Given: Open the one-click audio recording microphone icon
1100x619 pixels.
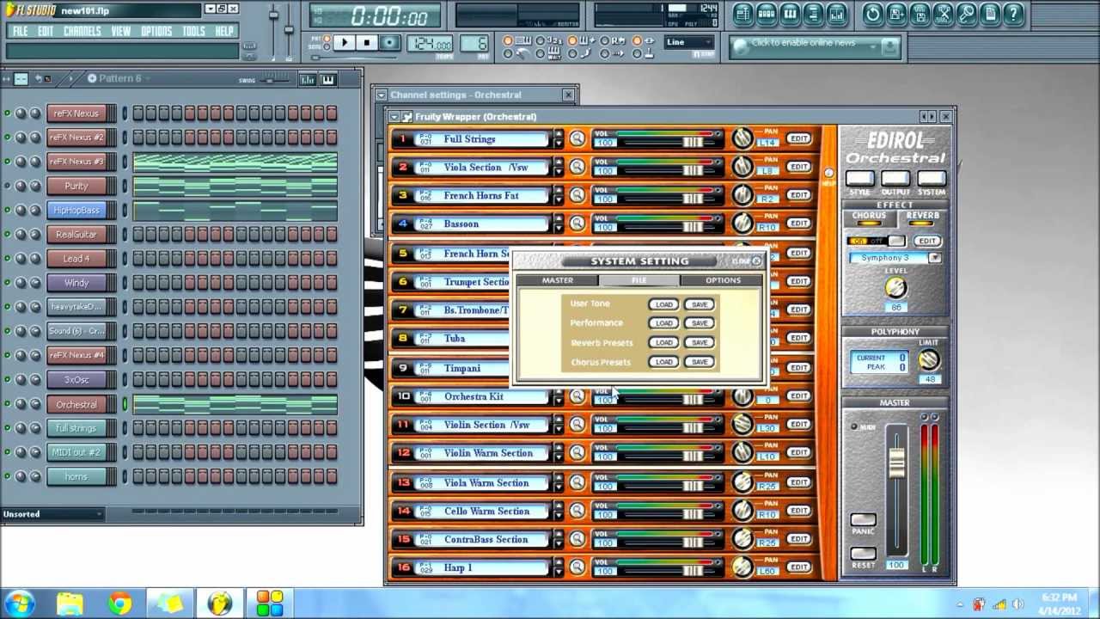Looking at the screenshot, I should 967,14.
